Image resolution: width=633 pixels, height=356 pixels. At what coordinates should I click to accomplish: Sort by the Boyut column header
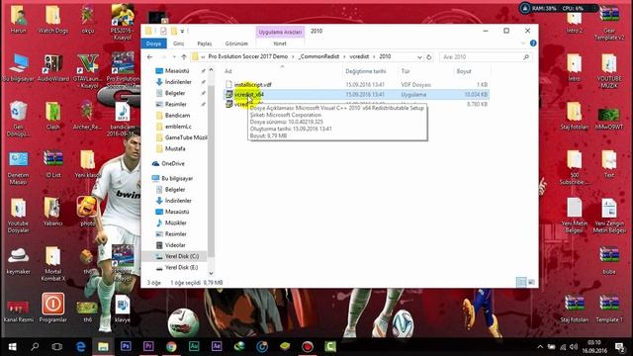[x=464, y=71]
